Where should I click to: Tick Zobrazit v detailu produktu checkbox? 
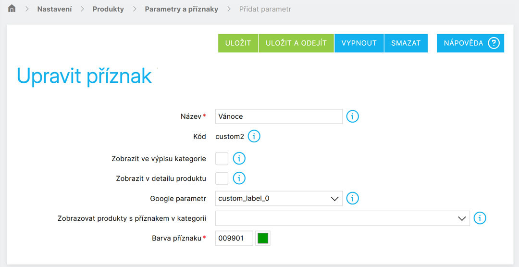coord(222,178)
